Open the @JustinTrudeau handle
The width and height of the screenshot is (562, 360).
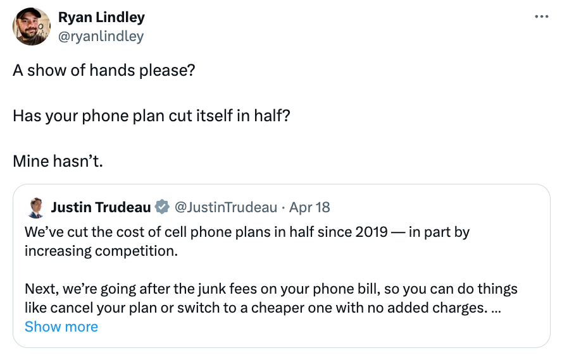tap(226, 207)
